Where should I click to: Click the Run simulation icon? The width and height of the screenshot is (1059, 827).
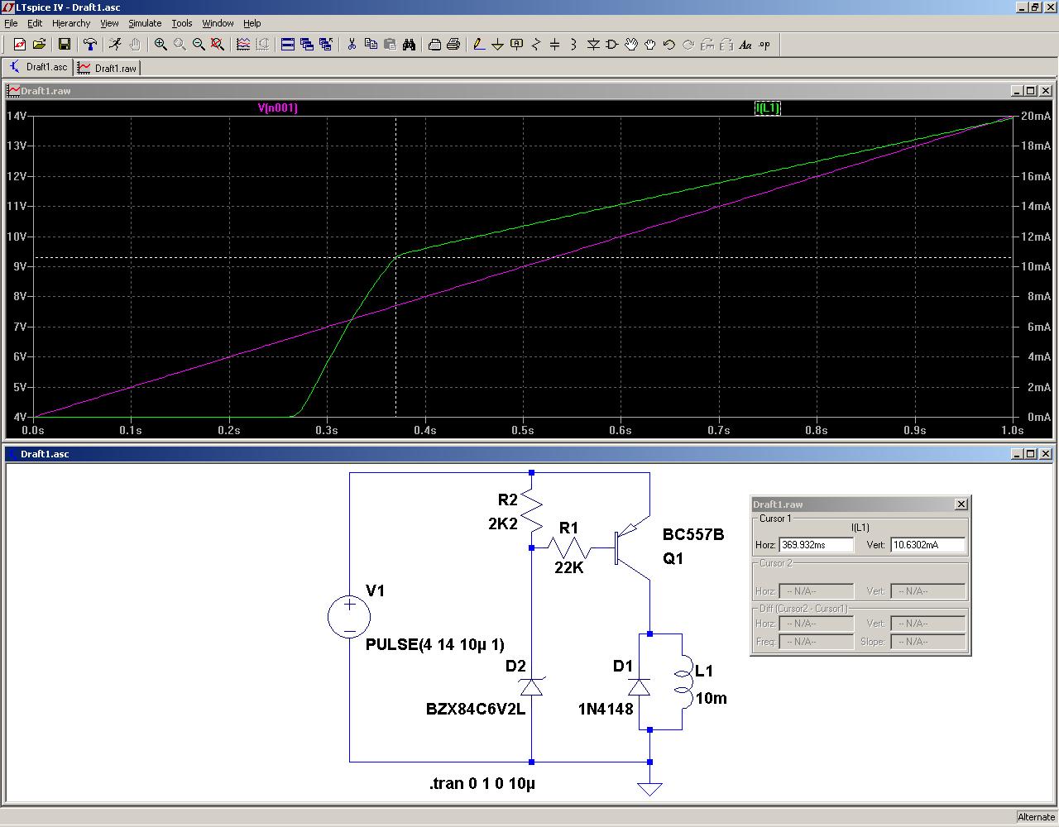[x=115, y=45]
